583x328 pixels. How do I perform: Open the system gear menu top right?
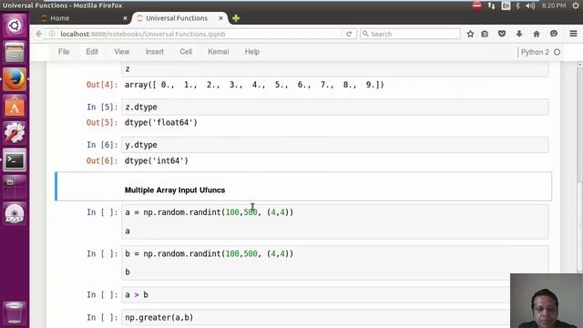tap(576, 5)
